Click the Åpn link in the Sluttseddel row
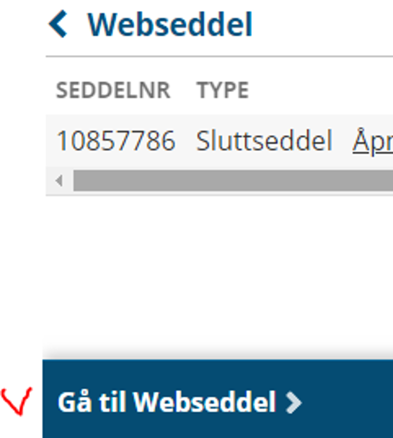The height and width of the screenshot is (438, 393). 373,141
